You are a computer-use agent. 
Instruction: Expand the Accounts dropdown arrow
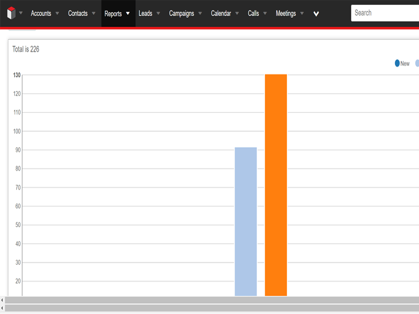click(57, 14)
